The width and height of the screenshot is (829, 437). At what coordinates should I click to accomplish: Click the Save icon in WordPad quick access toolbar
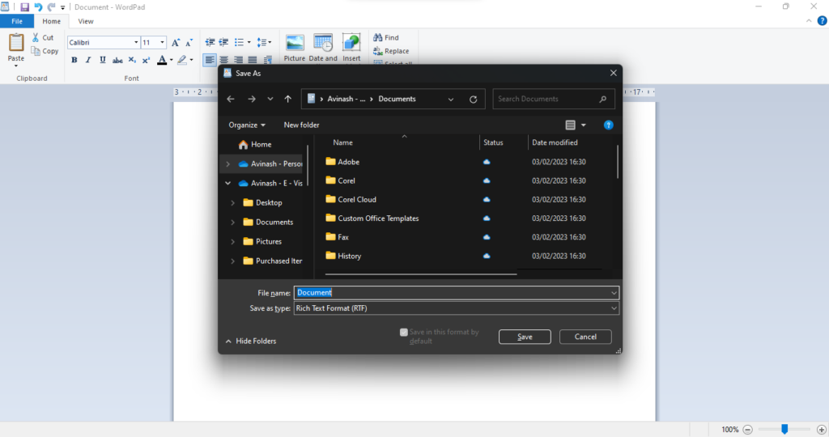point(24,6)
